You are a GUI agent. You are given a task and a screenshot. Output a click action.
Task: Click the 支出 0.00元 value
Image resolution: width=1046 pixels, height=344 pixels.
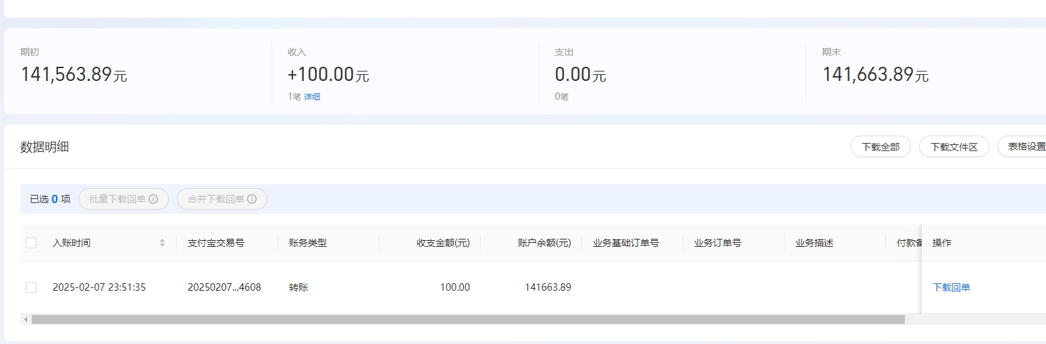(x=581, y=74)
